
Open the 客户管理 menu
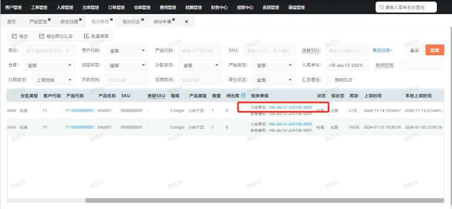pos(14,7)
